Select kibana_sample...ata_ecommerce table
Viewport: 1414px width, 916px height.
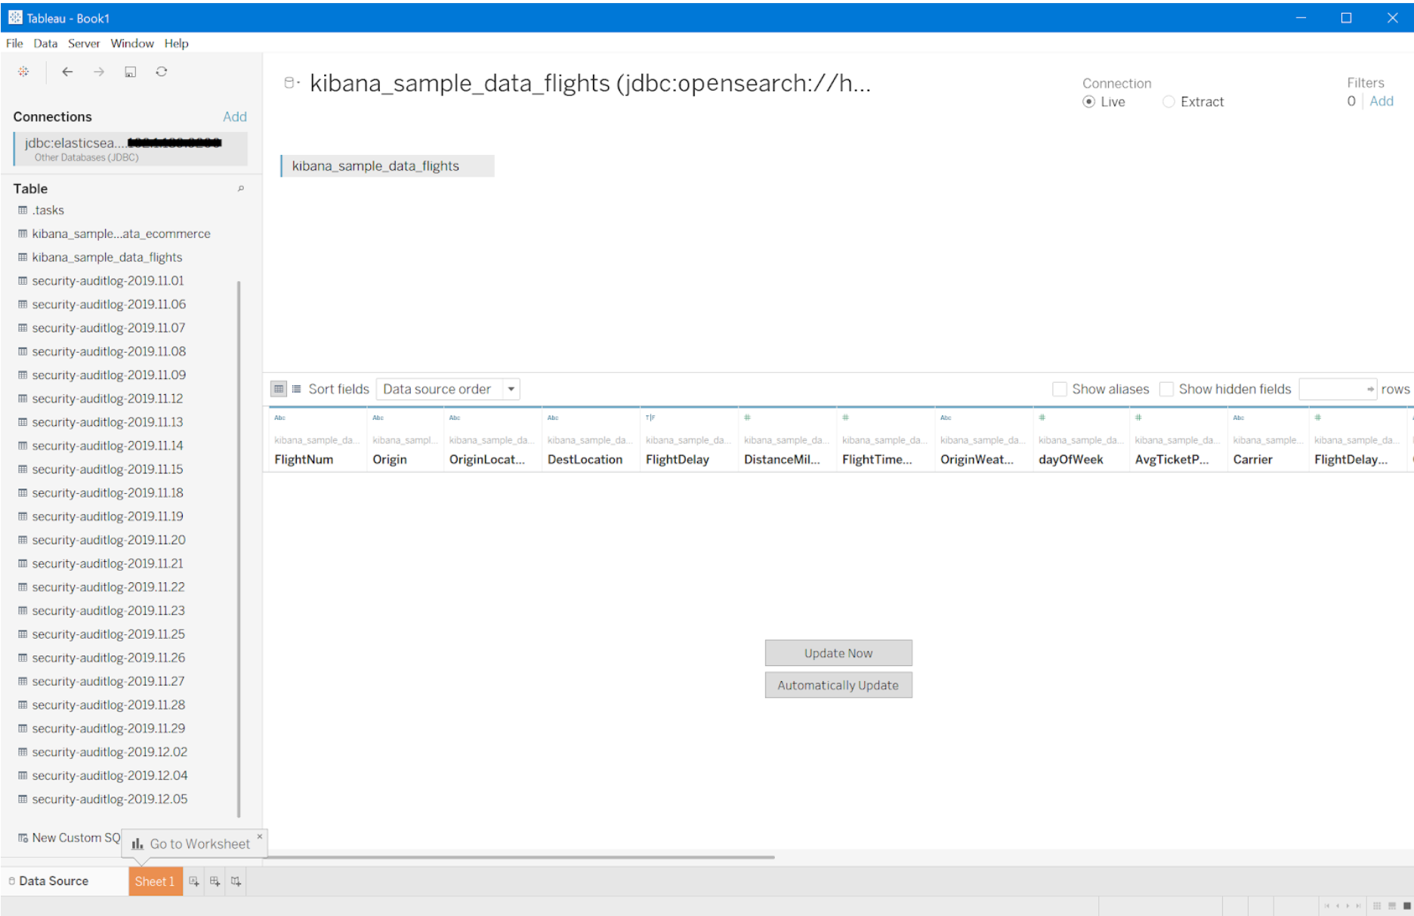tap(121, 234)
